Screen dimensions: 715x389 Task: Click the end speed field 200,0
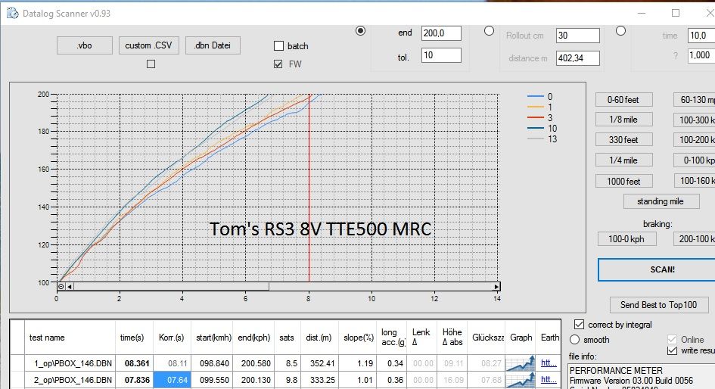(441, 33)
